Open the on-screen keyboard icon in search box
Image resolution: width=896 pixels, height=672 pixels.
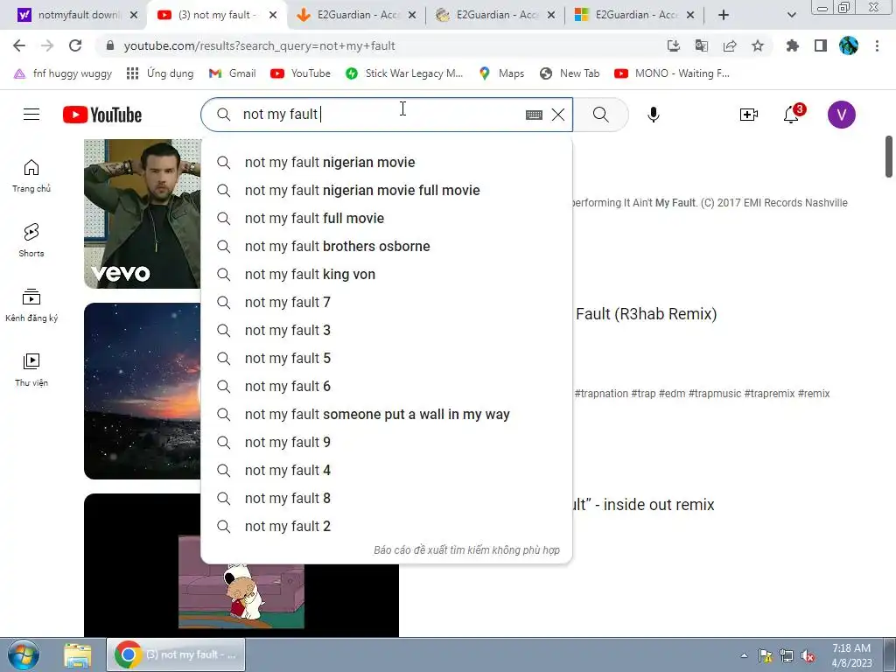point(534,115)
